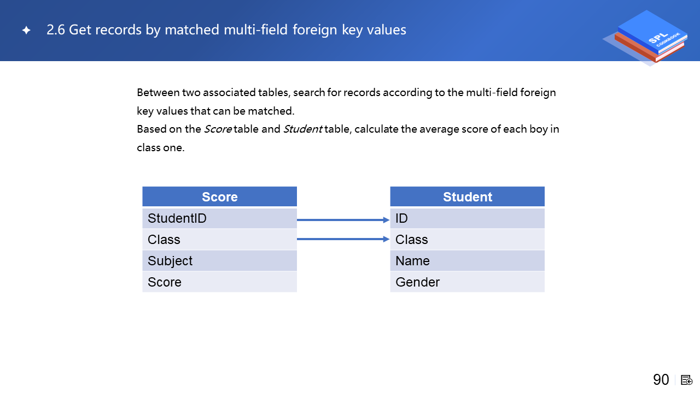Click the first description line of text
The height and width of the screenshot is (393, 700).
(x=346, y=92)
